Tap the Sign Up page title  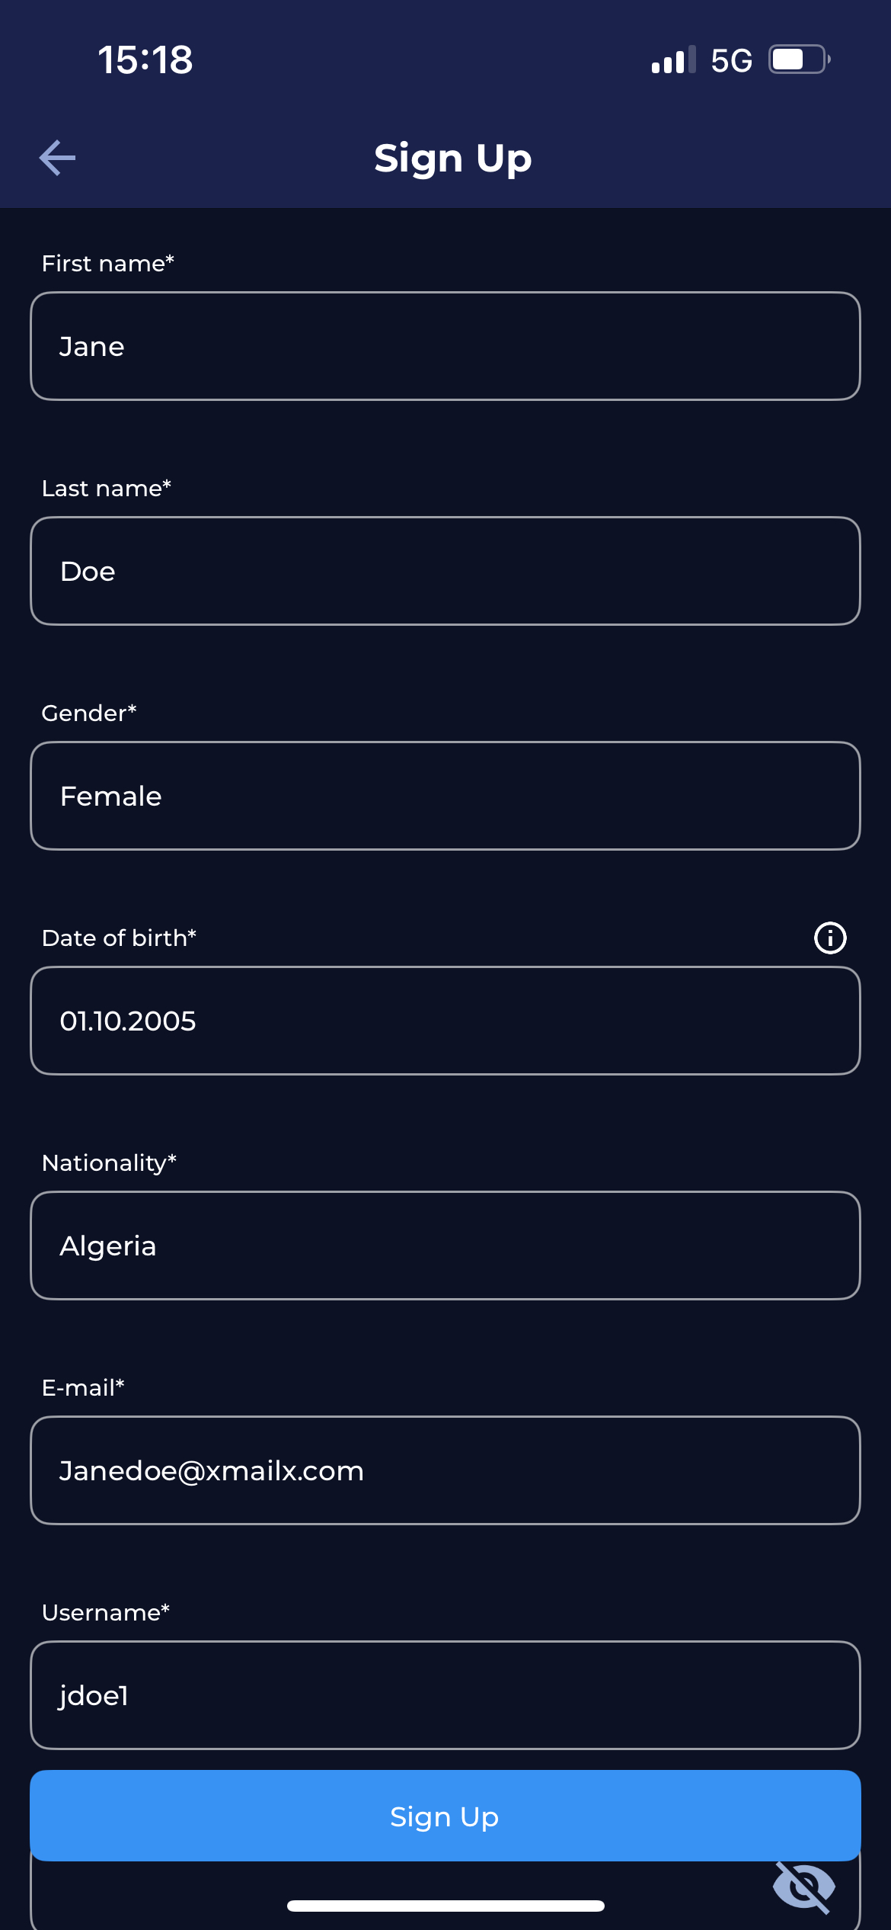tap(452, 159)
